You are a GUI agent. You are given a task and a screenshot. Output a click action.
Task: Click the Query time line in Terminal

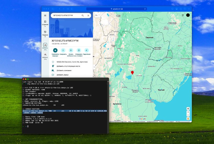[x=34, y=117]
